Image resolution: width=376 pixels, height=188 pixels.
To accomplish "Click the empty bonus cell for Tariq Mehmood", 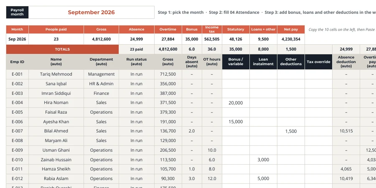I will pyautogui.click(x=236, y=74).
